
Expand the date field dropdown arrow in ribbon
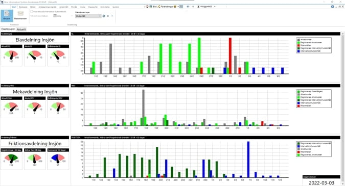(72, 16)
